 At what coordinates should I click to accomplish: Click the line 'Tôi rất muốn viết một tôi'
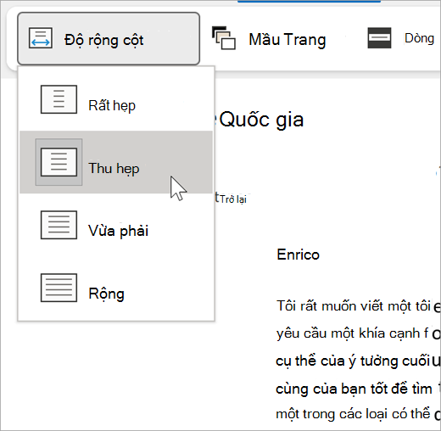click(354, 306)
